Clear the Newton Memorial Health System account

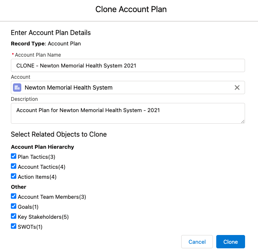click(x=237, y=87)
